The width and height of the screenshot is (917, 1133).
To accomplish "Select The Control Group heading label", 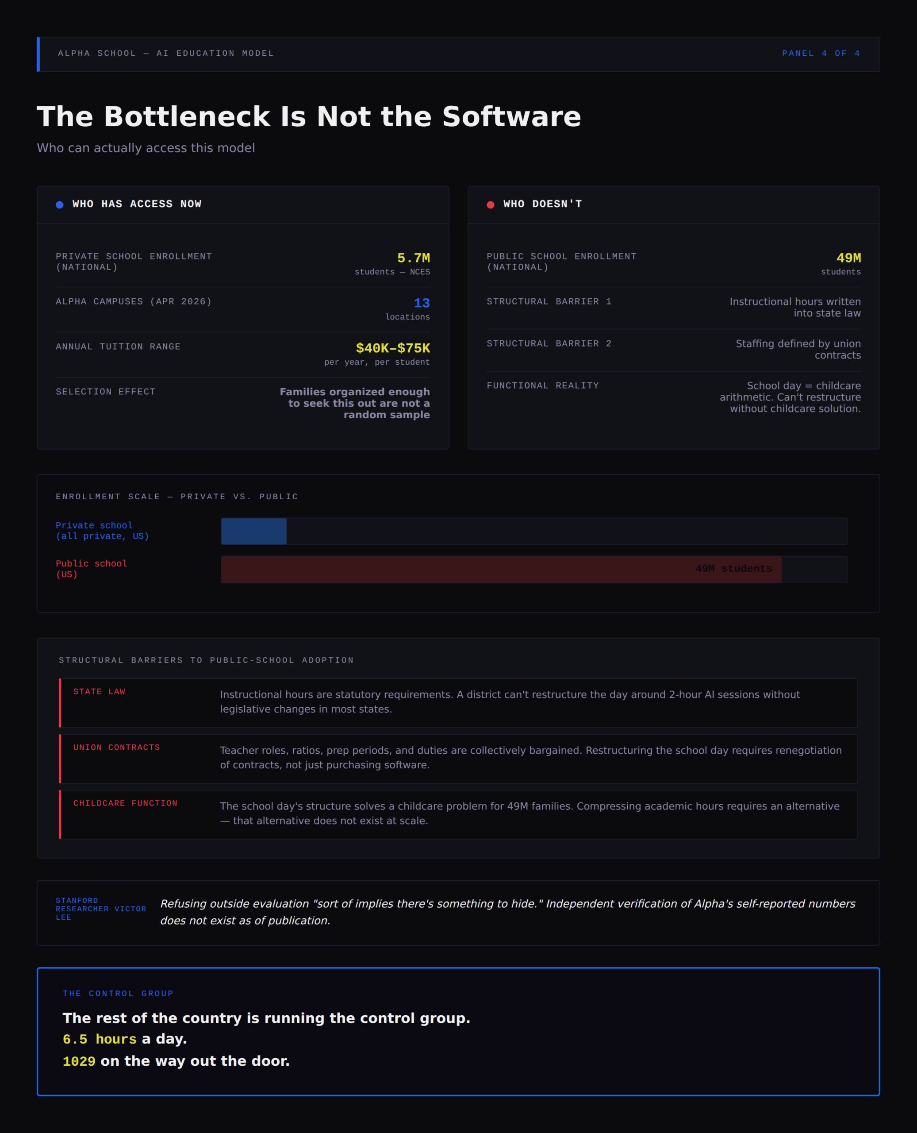I will tap(118, 994).
